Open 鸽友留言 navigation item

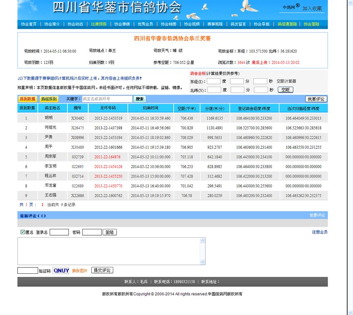coord(238,24)
